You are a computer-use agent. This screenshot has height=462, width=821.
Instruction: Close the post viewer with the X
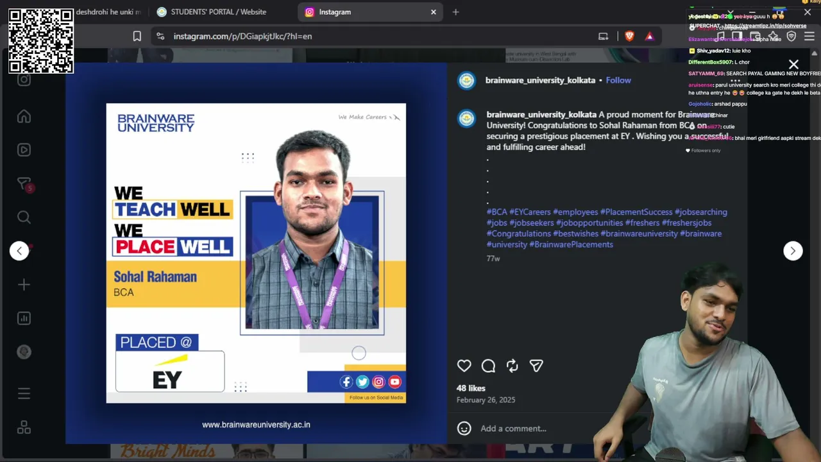(793, 64)
